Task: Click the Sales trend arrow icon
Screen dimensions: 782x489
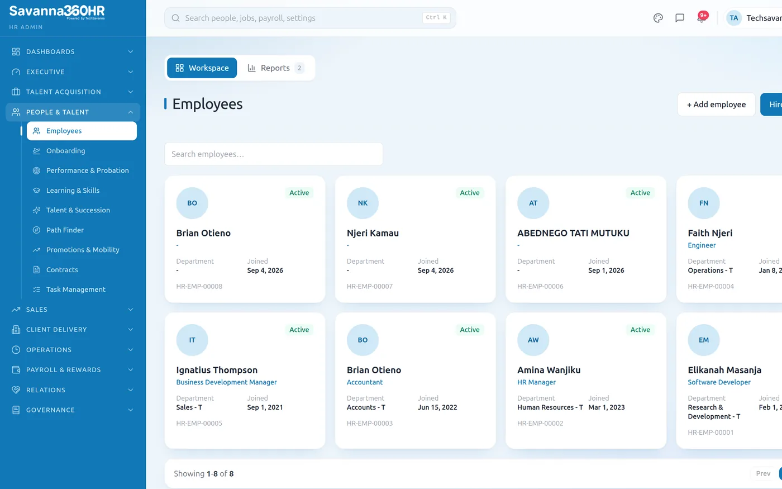Action: tap(16, 310)
